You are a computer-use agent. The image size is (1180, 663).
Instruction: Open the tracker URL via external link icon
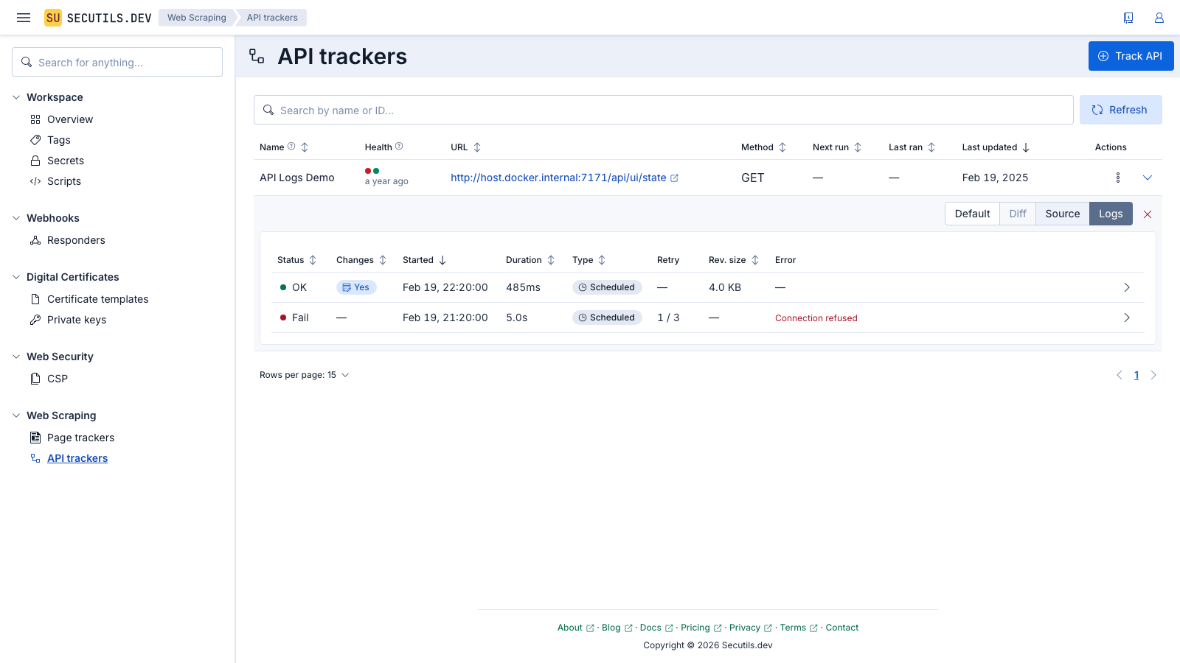tap(675, 177)
